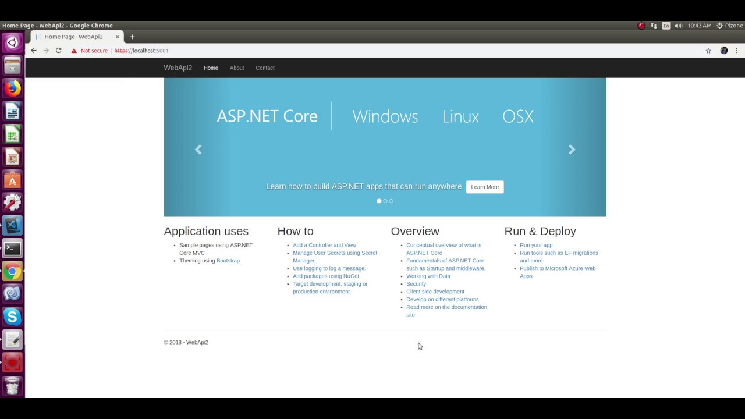Open Publish to Microsoft Azure link

pyautogui.click(x=558, y=272)
